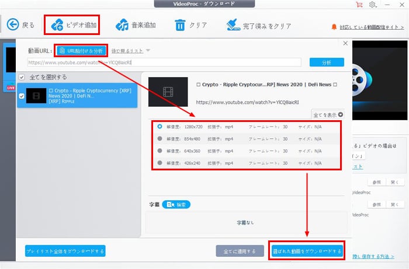
Task: Choose the 426x240 mp4 resolution option
Action: [161, 163]
